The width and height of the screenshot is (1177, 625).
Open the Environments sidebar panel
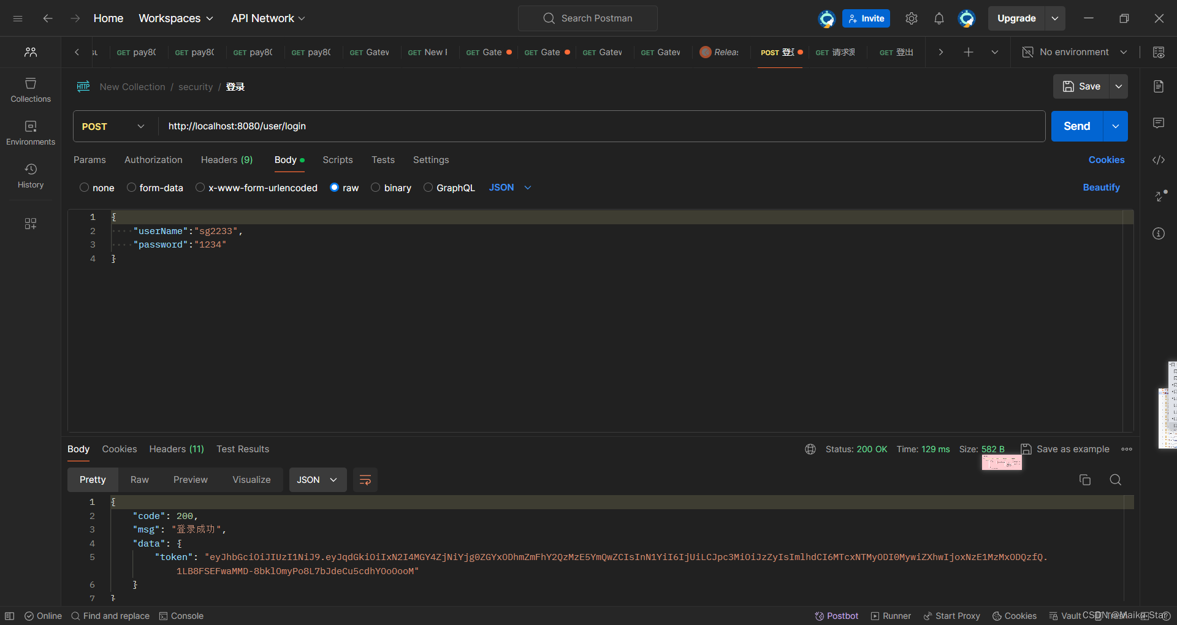click(31, 133)
